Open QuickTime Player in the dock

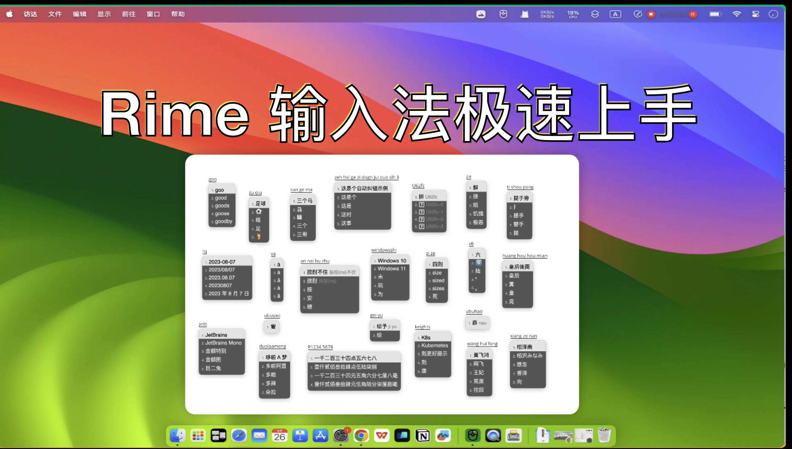point(493,436)
